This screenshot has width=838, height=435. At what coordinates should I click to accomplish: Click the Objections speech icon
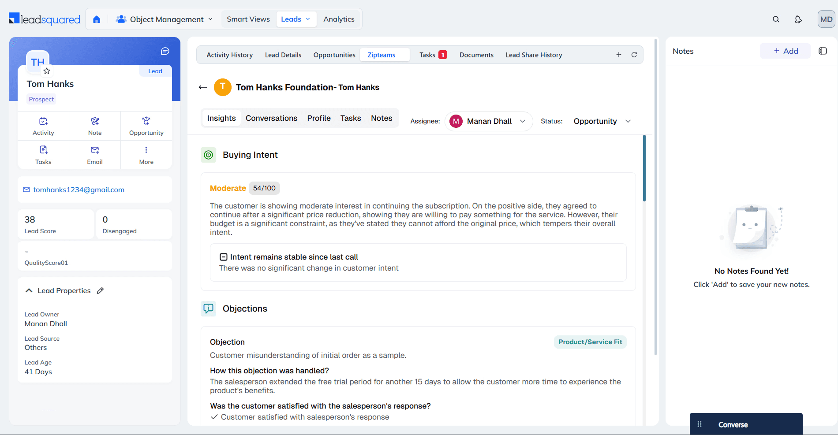[x=209, y=309]
